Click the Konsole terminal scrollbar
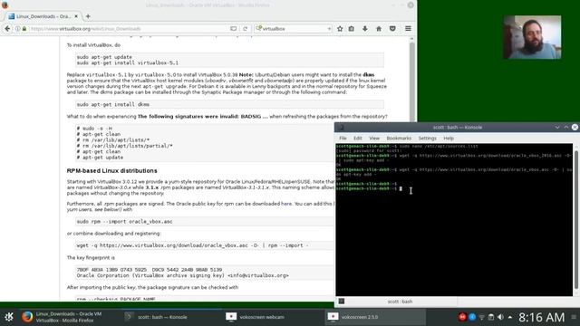The height and width of the screenshot is (326, 580). click(x=576, y=218)
